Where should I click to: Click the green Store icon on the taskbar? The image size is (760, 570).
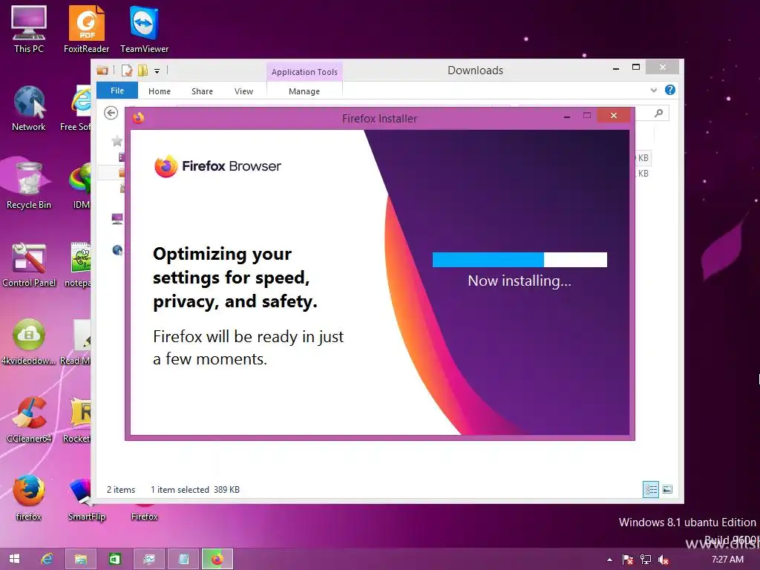pyautogui.click(x=115, y=559)
